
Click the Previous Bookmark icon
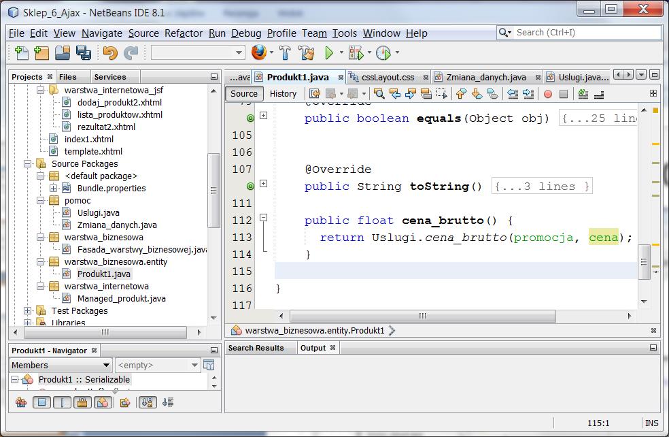461,93
